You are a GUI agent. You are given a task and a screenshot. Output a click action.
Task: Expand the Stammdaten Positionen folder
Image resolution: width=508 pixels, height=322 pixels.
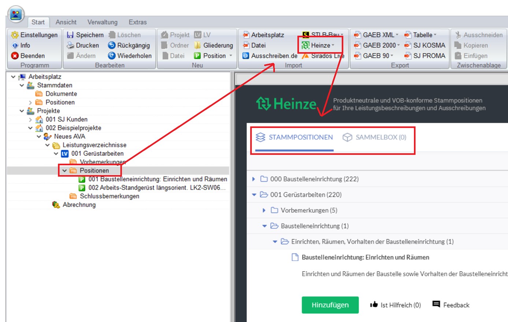pos(30,102)
